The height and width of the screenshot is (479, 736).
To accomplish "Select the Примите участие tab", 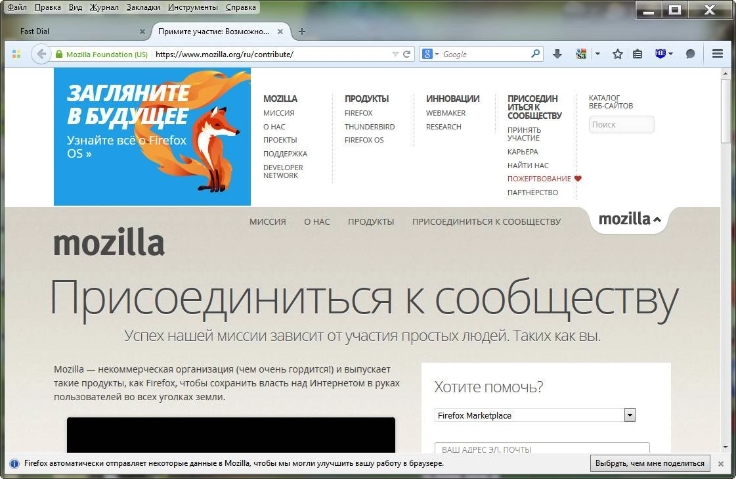I will point(221,32).
